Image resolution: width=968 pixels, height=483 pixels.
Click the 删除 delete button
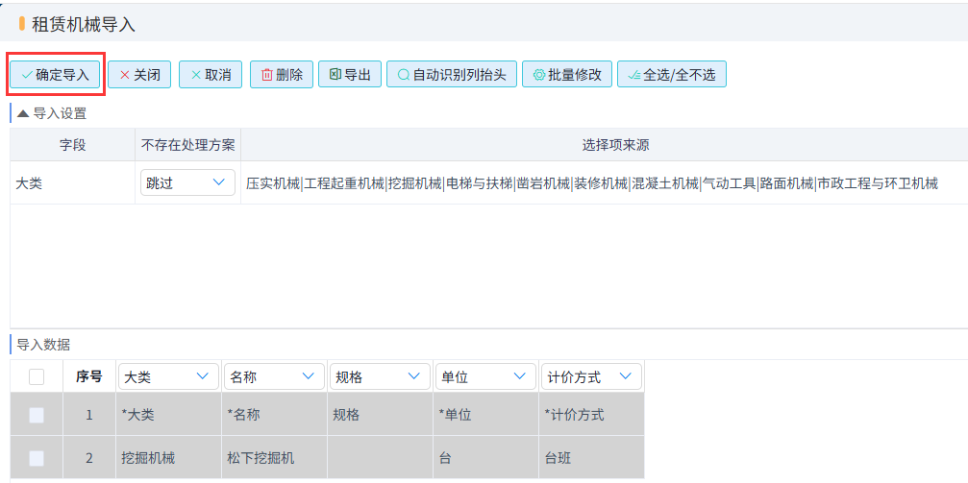[x=282, y=75]
